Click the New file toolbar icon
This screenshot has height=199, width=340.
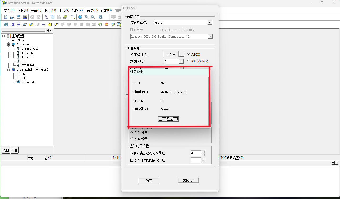pos(6,17)
